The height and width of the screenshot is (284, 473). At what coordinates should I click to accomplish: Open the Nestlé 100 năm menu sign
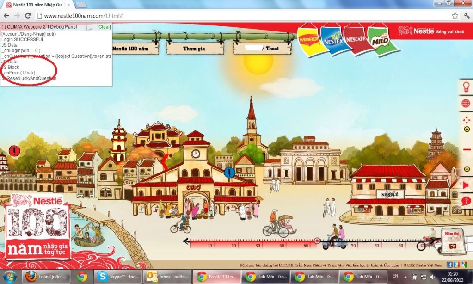[x=130, y=48]
